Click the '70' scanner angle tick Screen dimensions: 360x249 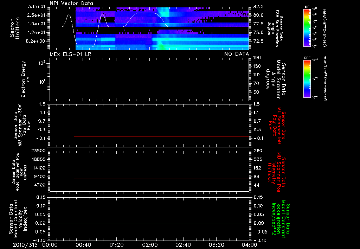(x=256, y=84)
